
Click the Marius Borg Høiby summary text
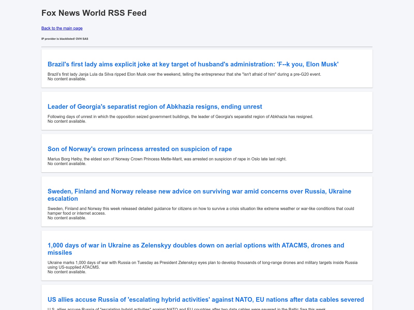click(x=167, y=159)
